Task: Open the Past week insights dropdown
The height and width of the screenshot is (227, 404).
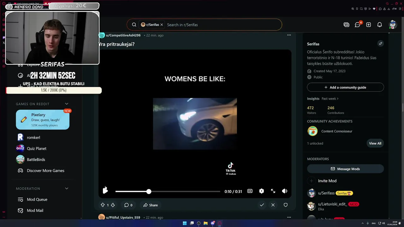Action: click(x=330, y=99)
